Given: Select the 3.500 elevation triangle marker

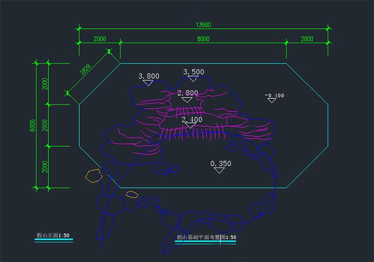Looking at the screenshot, I should pos(194,79).
